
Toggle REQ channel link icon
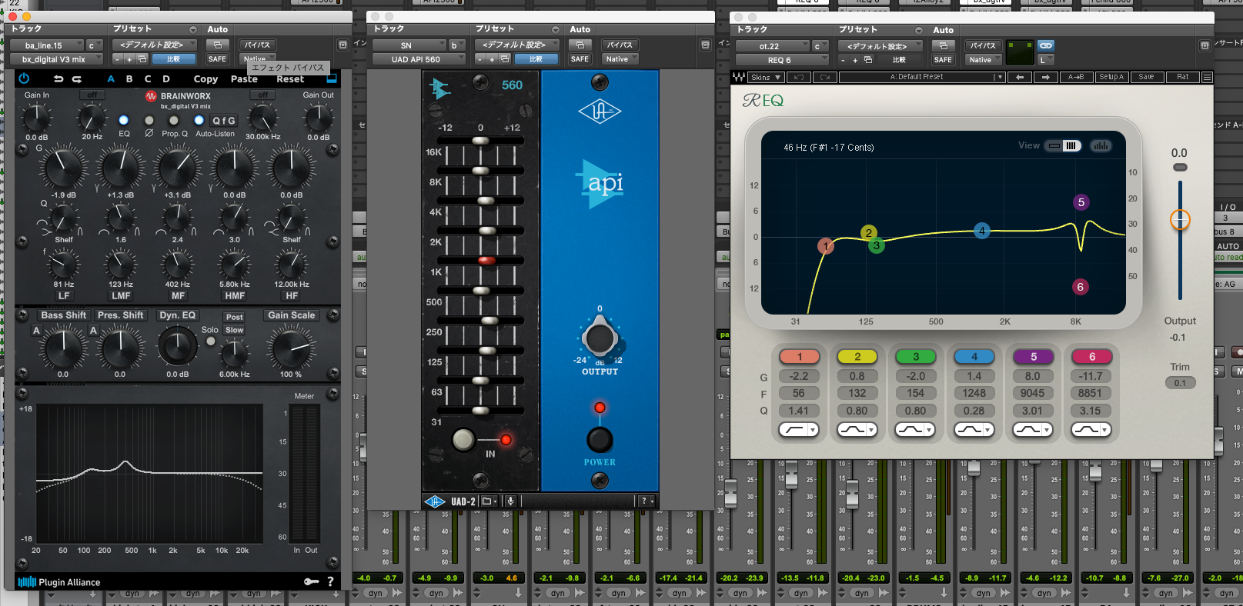pos(1046,46)
